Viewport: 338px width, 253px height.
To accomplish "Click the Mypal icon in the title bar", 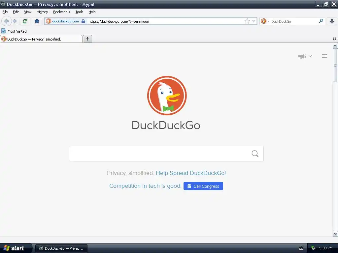I will 3,4.
